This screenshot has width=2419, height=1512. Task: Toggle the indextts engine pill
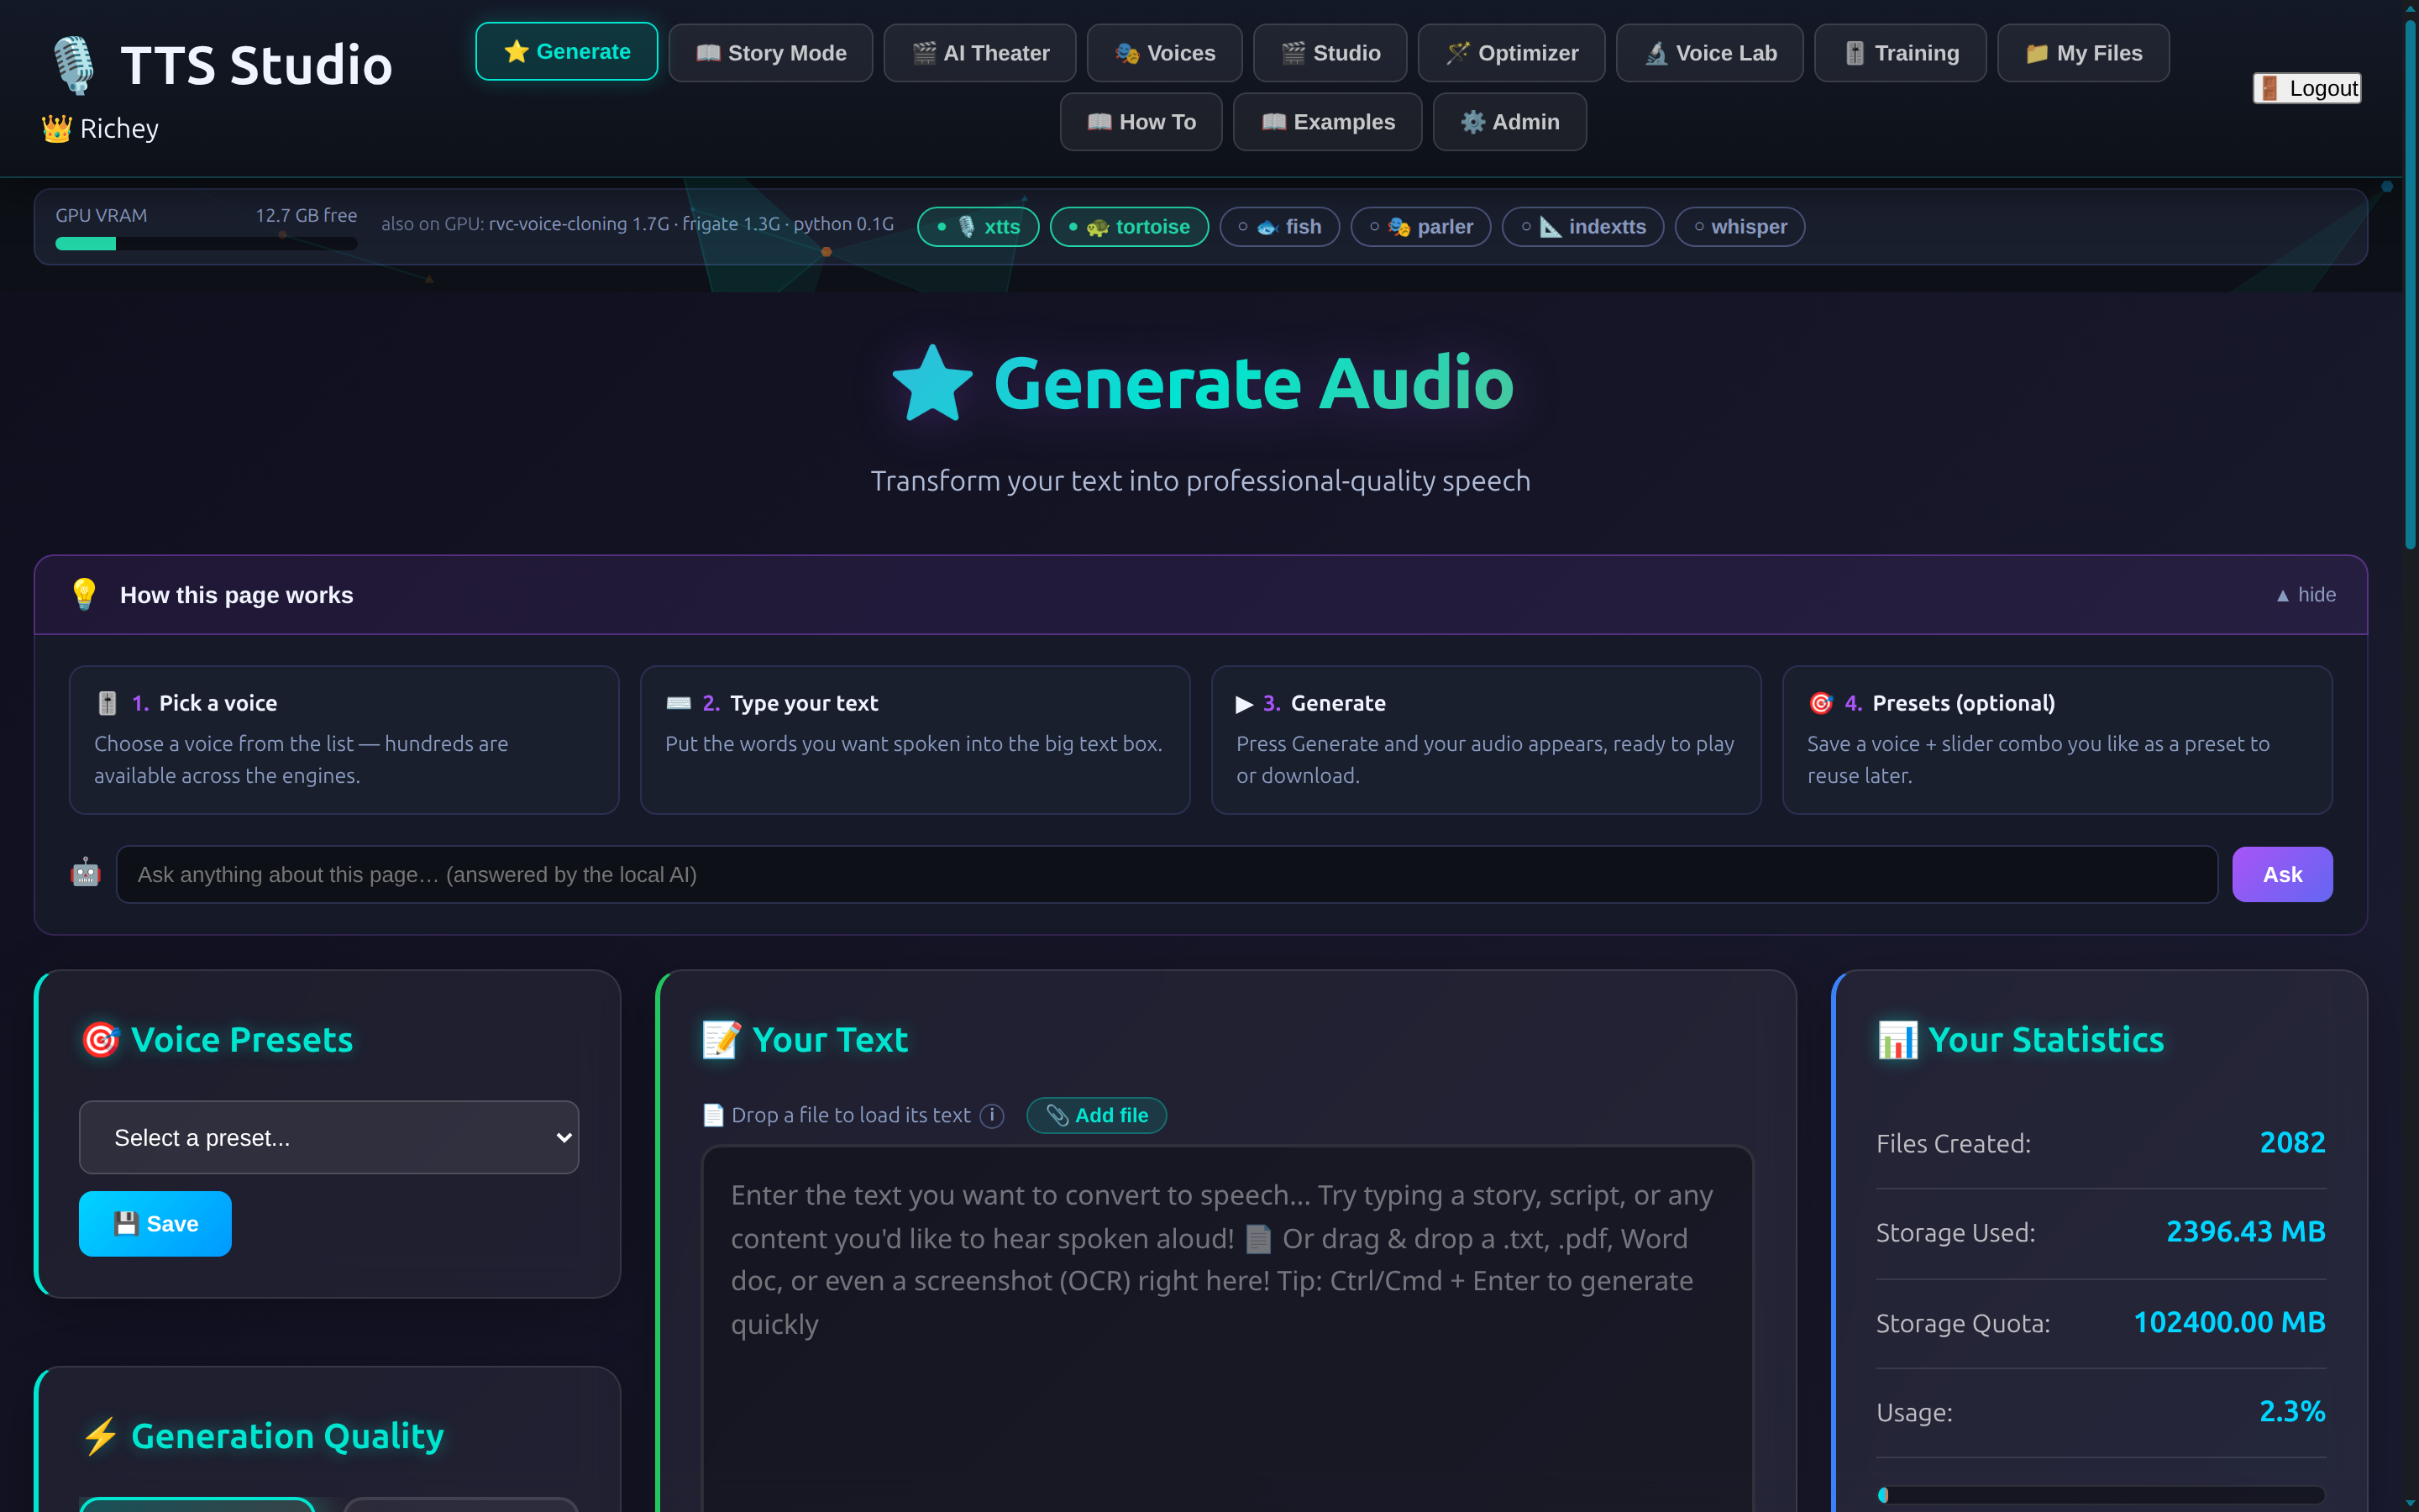1582,227
